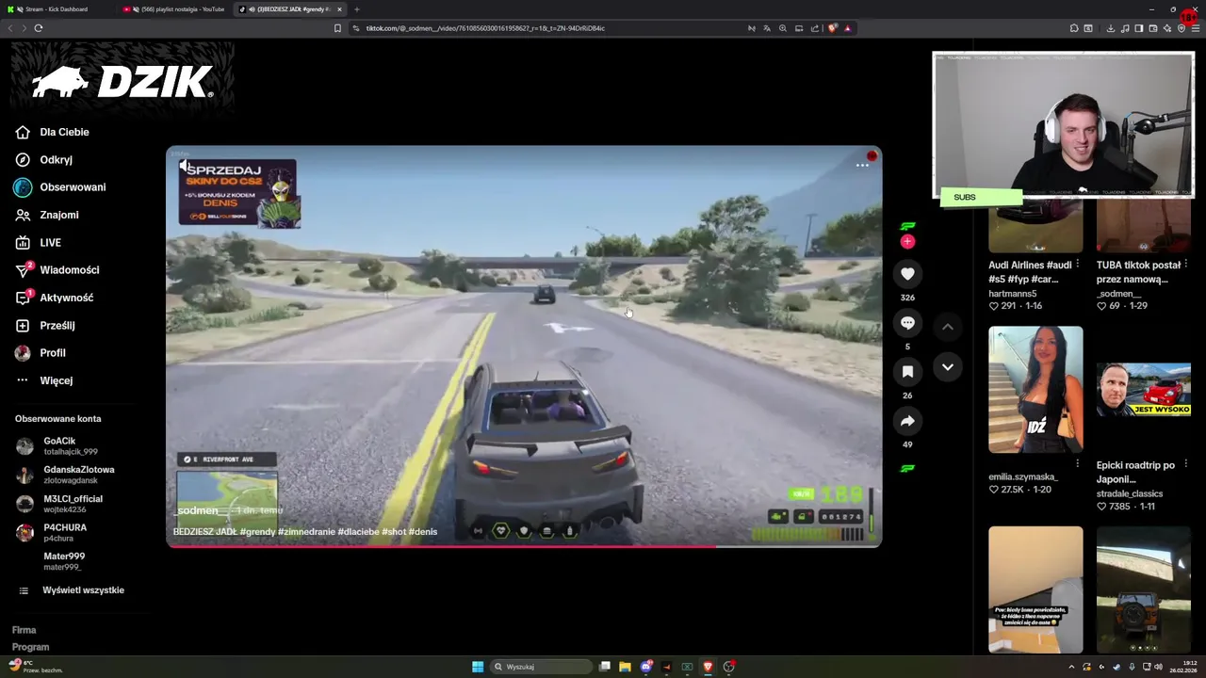
Task: Open the Dla Ciebie home feed
Action: (x=52, y=133)
